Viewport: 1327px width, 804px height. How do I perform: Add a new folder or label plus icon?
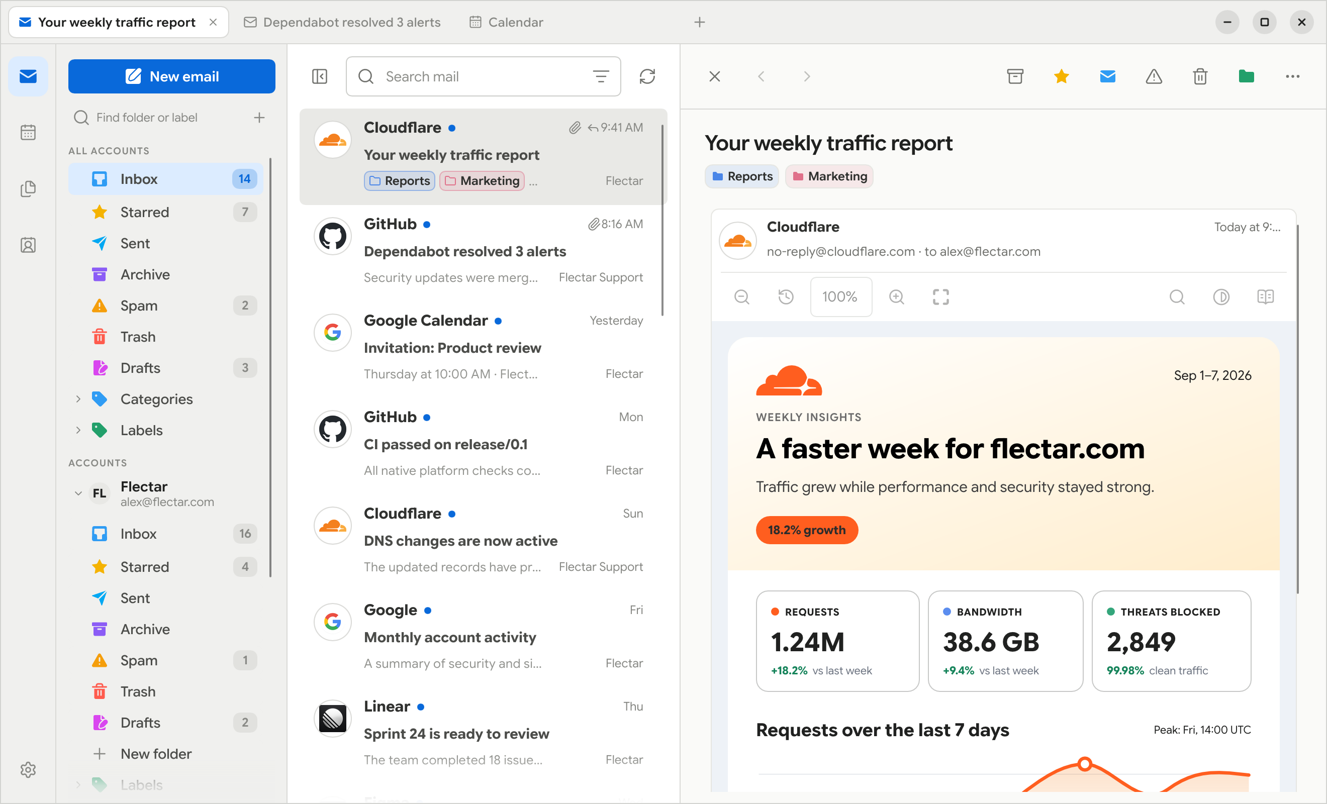(x=259, y=118)
